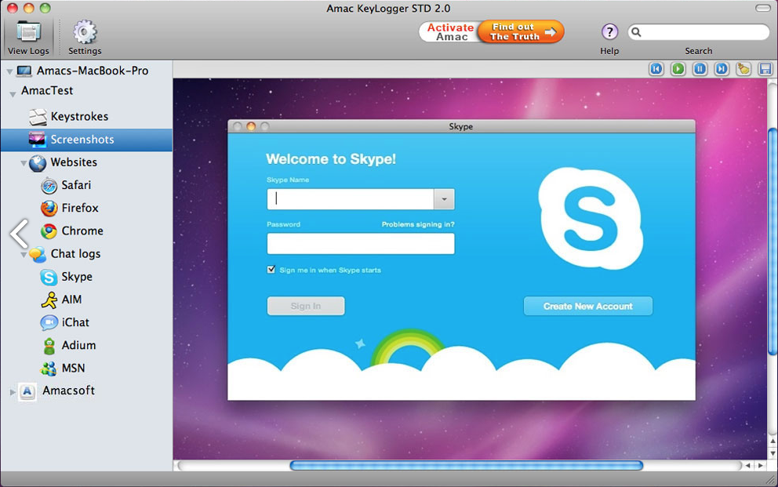Click the scroll up arrow on the right
The width and height of the screenshot is (778, 487).
(x=773, y=441)
